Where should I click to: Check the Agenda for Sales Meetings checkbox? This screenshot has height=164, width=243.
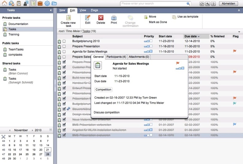tap(64, 51)
